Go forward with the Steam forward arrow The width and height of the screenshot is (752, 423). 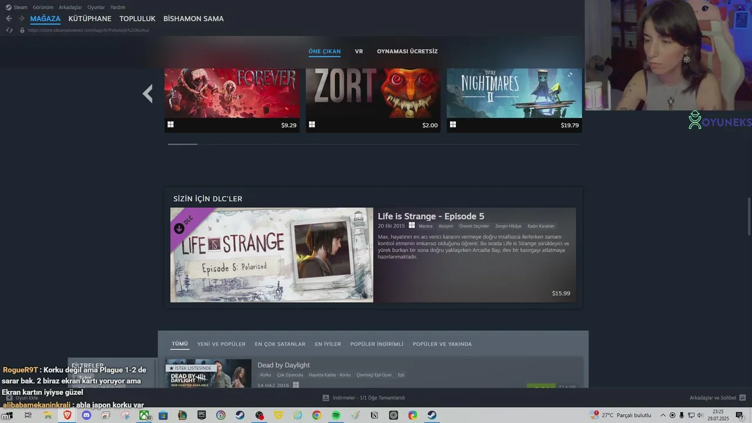click(21, 19)
